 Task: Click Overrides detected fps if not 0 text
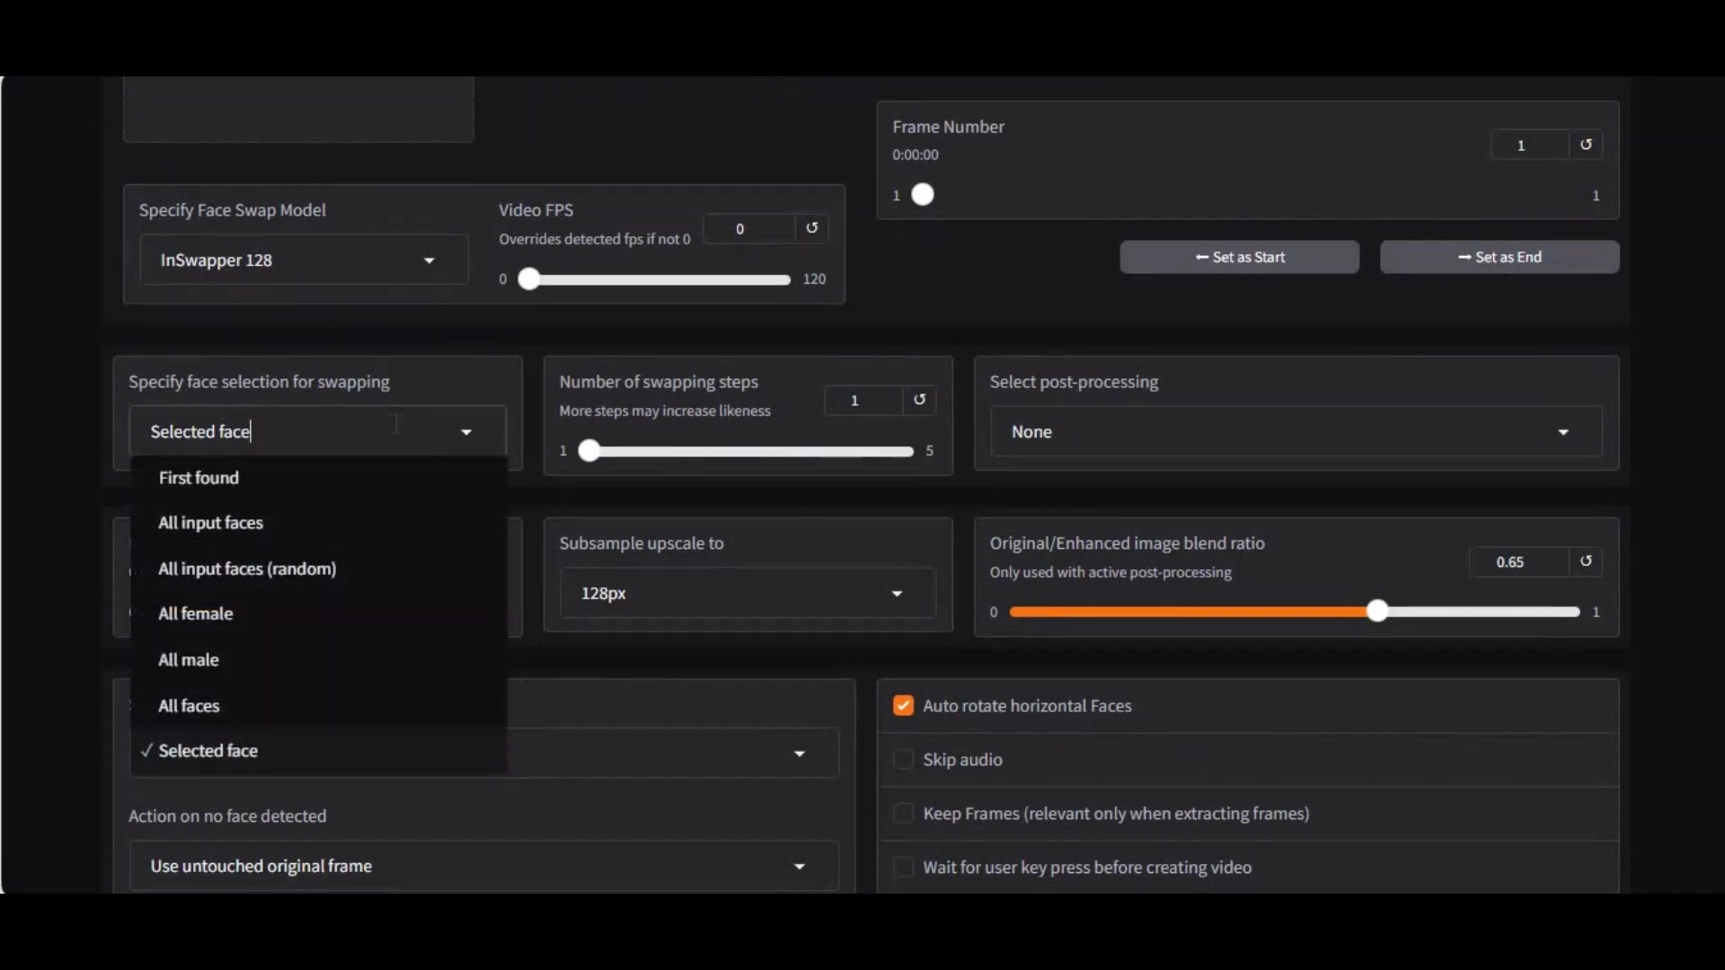click(x=595, y=239)
